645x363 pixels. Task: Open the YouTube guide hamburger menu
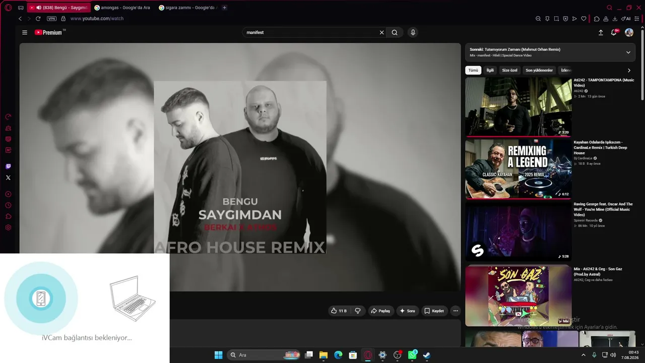(x=25, y=32)
